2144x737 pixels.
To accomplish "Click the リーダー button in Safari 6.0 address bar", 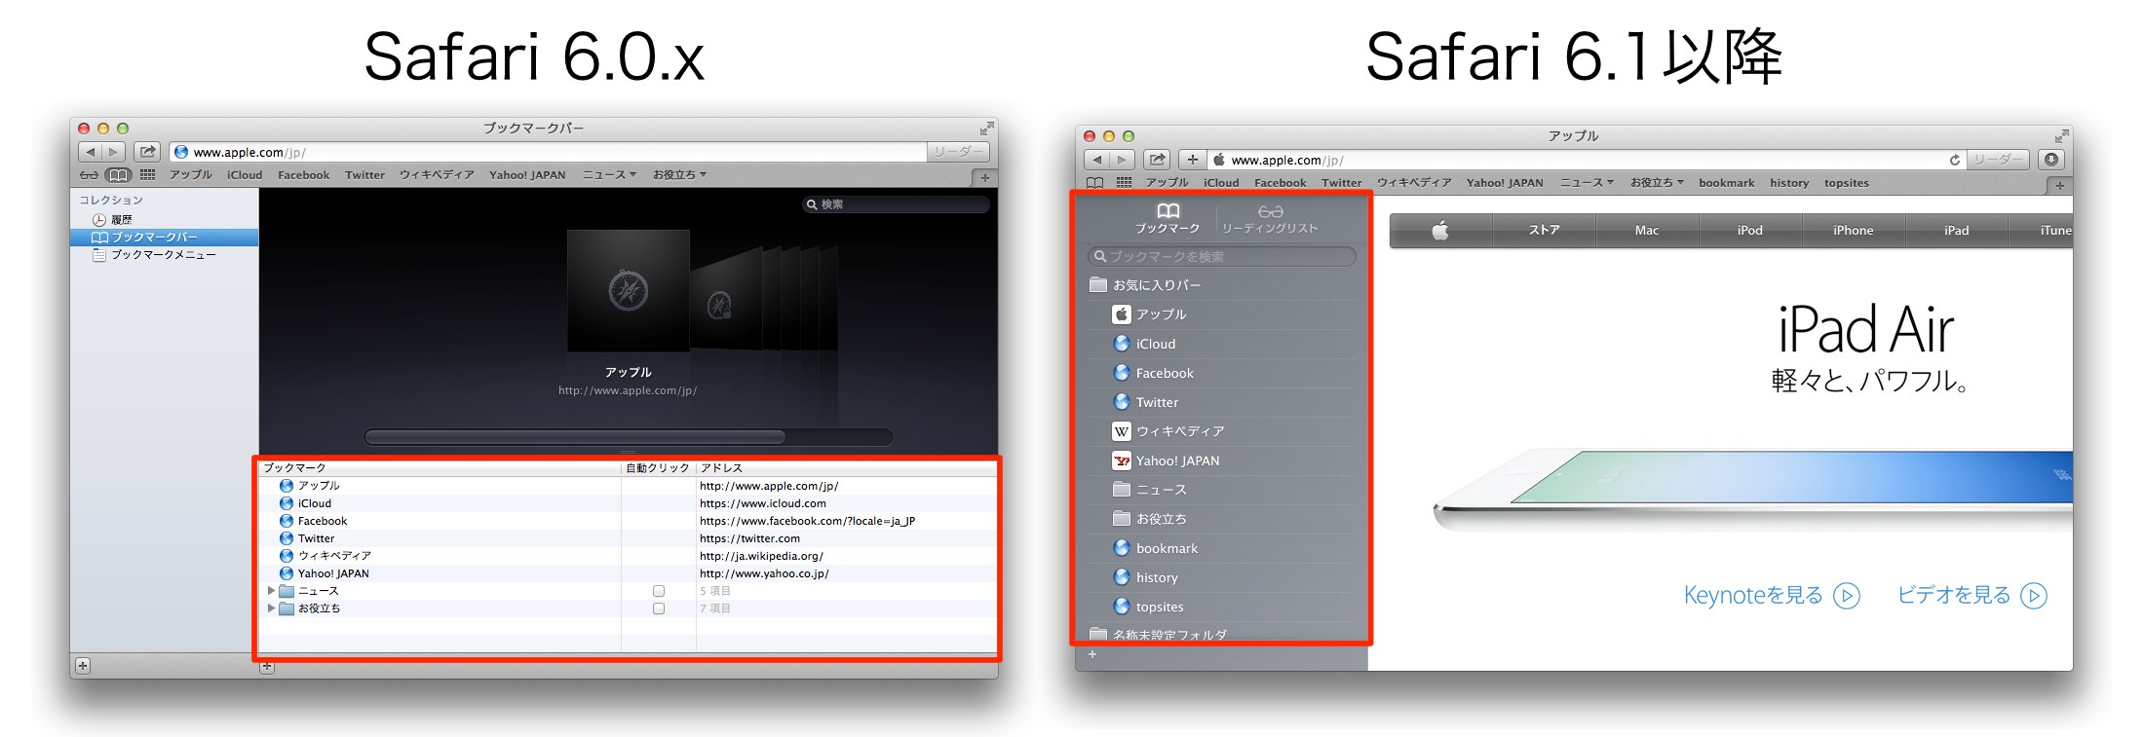I will 958,152.
